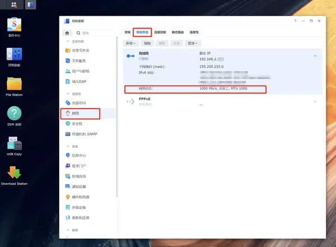Collapse the 系统 sidebar section

click(68, 146)
